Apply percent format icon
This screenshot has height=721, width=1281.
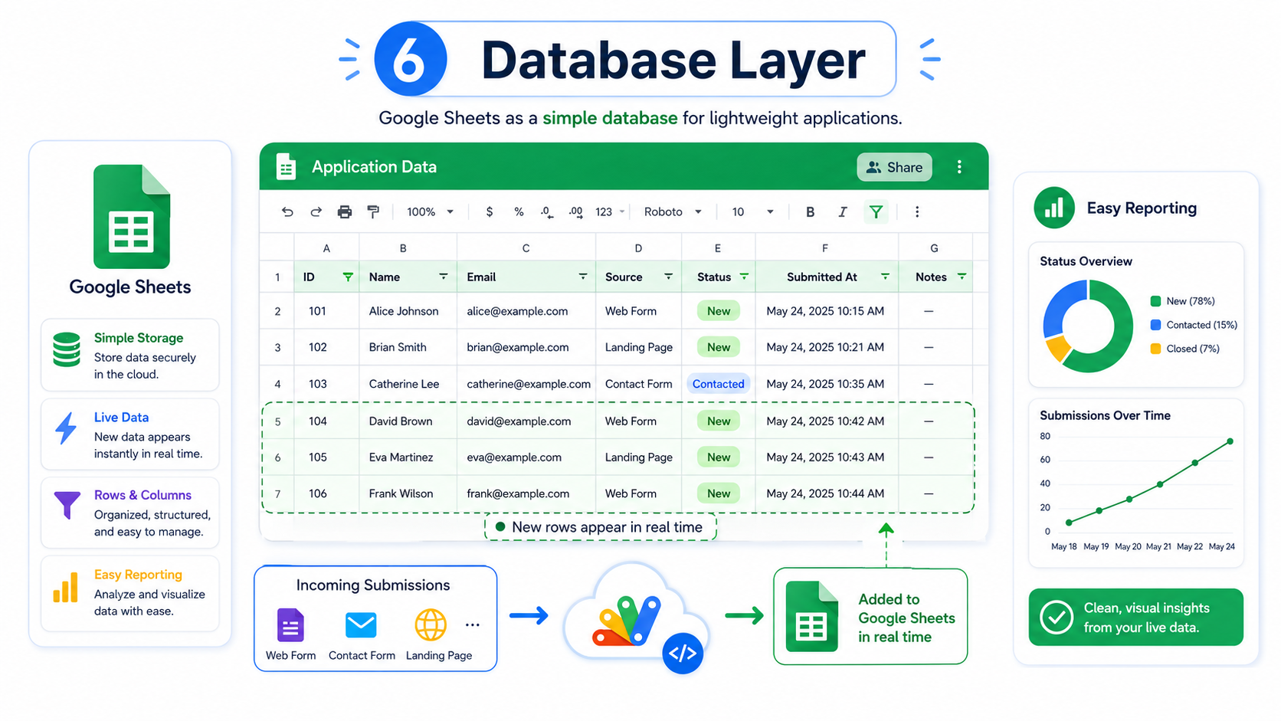(x=519, y=212)
